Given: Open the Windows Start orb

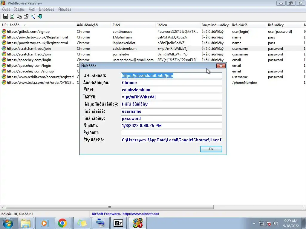Looking at the screenshot, I should coord(8,223).
